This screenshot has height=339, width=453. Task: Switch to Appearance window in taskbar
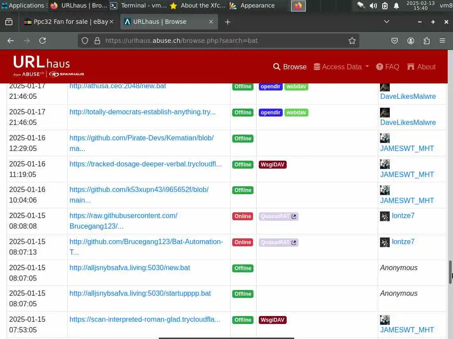point(253,5)
